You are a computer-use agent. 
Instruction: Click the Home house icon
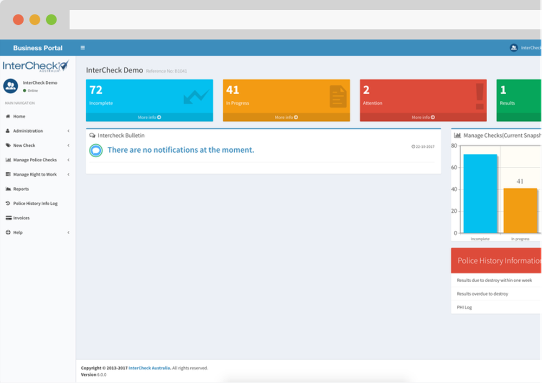click(x=8, y=116)
